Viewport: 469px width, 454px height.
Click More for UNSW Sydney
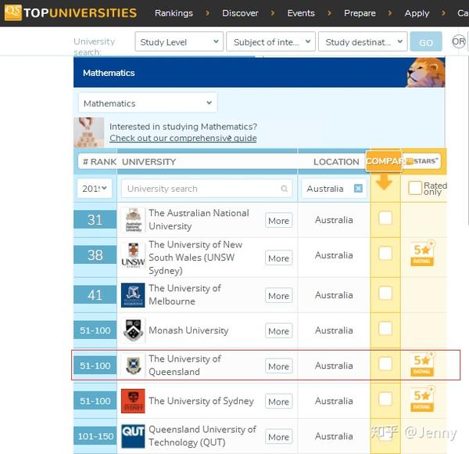pyautogui.click(x=279, y=258)
